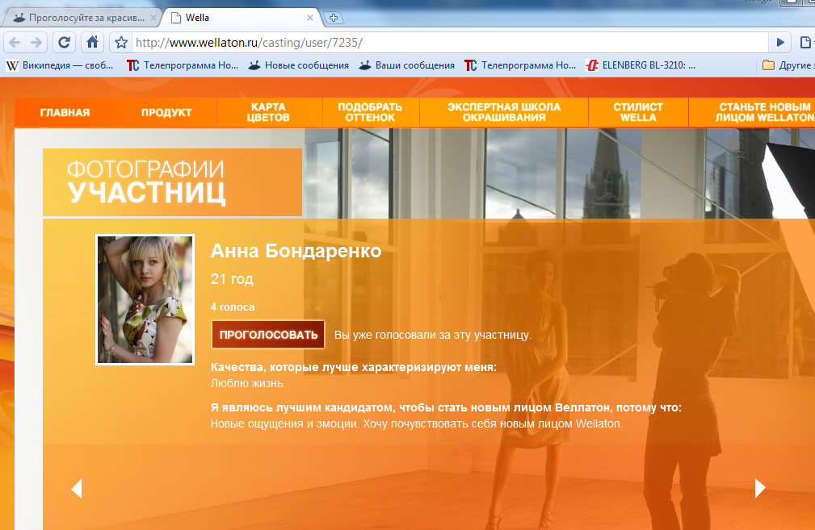
Task: Go to the ГЛАВНАЯ menu item
Action: [x=65, y=113]
